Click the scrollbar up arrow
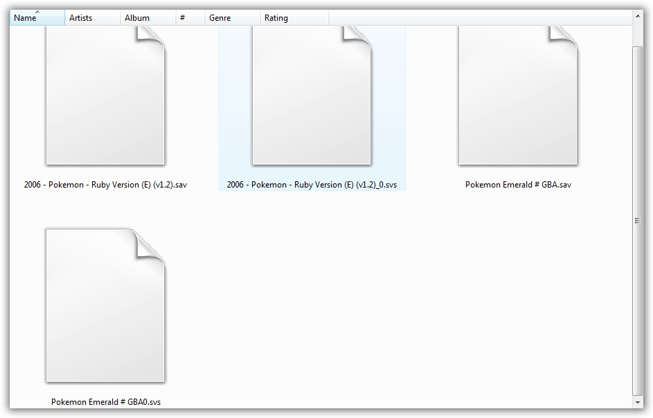 click(x=638, y=16)
